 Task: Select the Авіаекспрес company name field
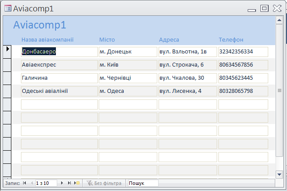(x=59, y=65)
